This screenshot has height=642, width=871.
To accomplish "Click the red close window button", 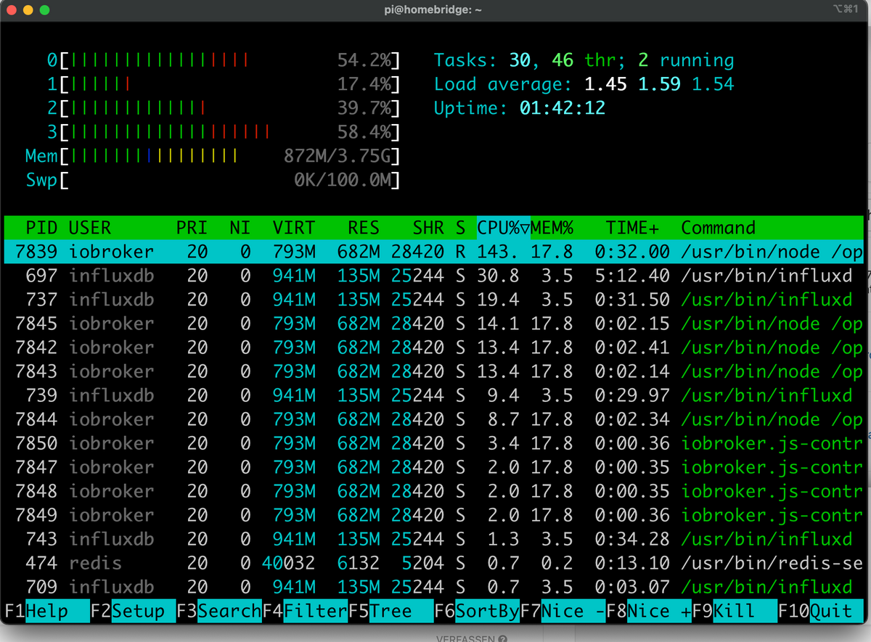I will [x=12, y=10].
